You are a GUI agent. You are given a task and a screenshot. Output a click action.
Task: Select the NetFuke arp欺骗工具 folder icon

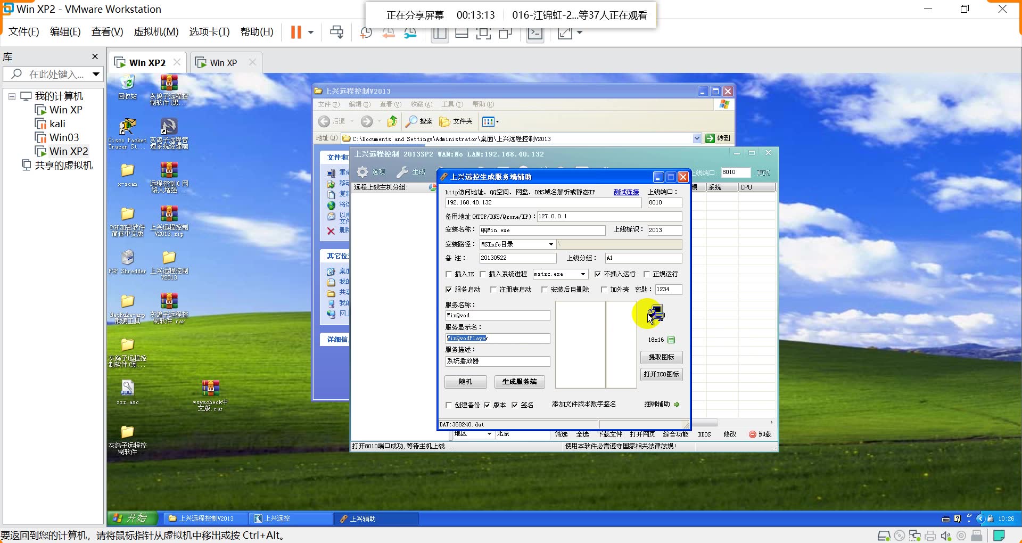[127, 309]
